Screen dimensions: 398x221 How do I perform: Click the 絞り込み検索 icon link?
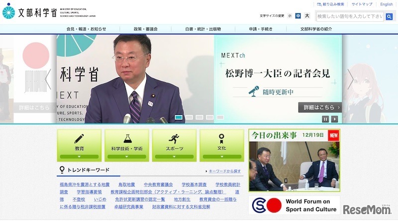(x=330, y=4)
